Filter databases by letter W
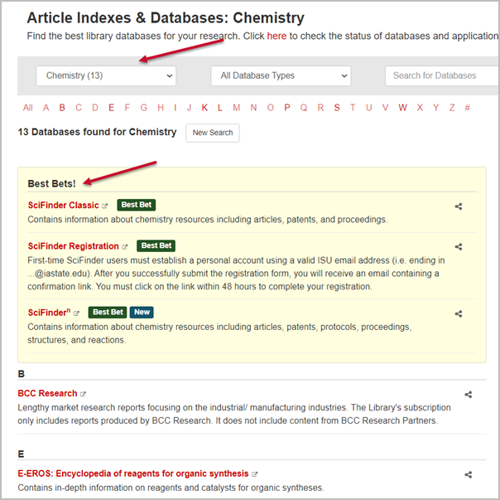Screen dimensions: 500x500 point(402,108)
